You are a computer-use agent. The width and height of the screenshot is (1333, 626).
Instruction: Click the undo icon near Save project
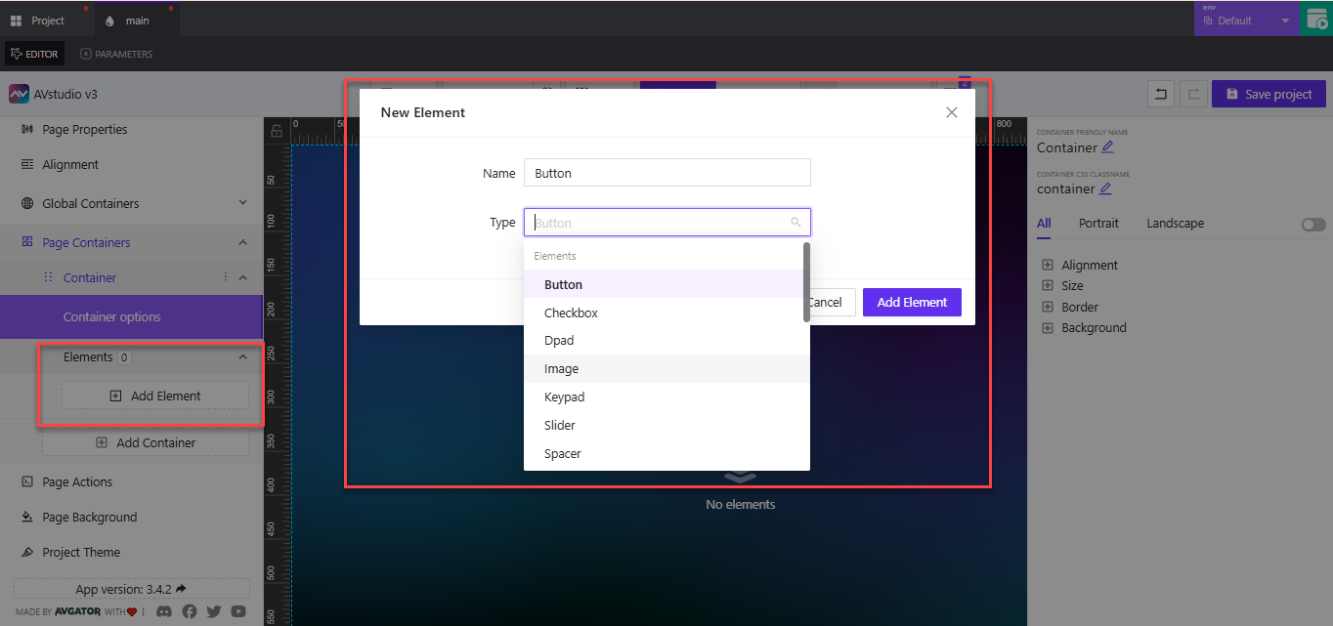coord(1160,93)
